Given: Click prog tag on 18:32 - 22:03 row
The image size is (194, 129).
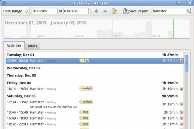Looking at the screenshot, I should 84,124.
